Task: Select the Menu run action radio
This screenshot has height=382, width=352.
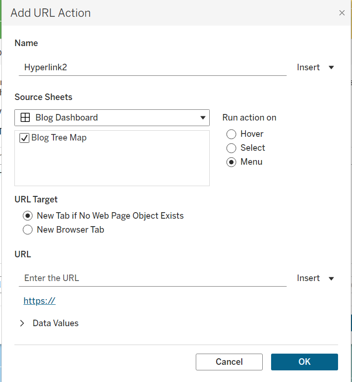Action: click(232, 162)
